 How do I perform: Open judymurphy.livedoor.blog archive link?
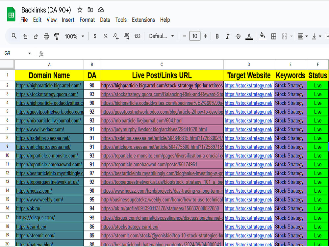[154, 129]
